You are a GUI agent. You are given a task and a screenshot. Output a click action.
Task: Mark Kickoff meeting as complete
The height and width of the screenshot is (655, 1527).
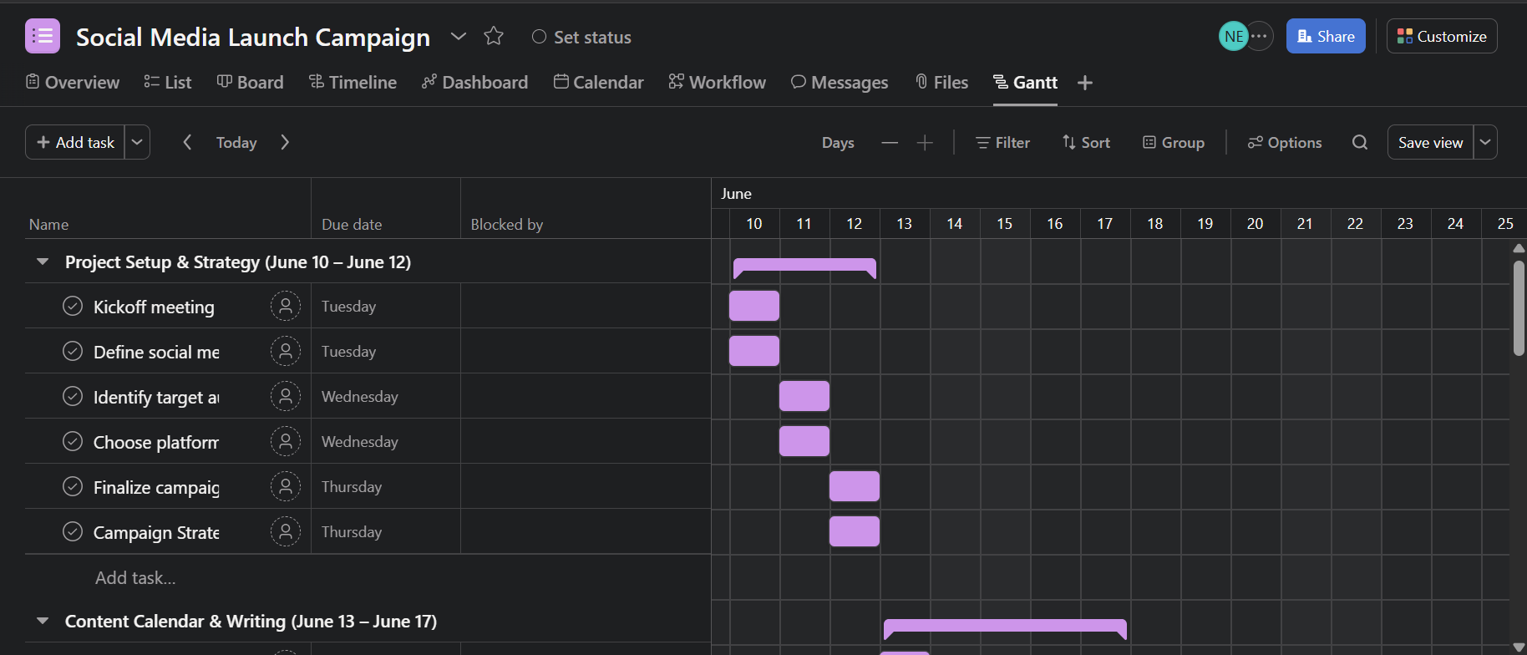[x=73, y=306]
